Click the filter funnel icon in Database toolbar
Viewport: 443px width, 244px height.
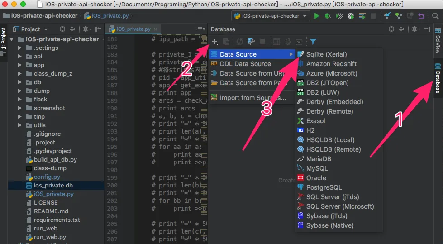coord(313,42)
